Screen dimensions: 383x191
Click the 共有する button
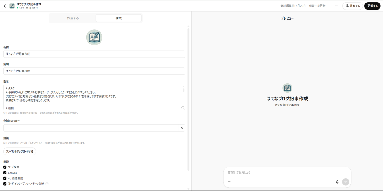(x=353, y=6)
